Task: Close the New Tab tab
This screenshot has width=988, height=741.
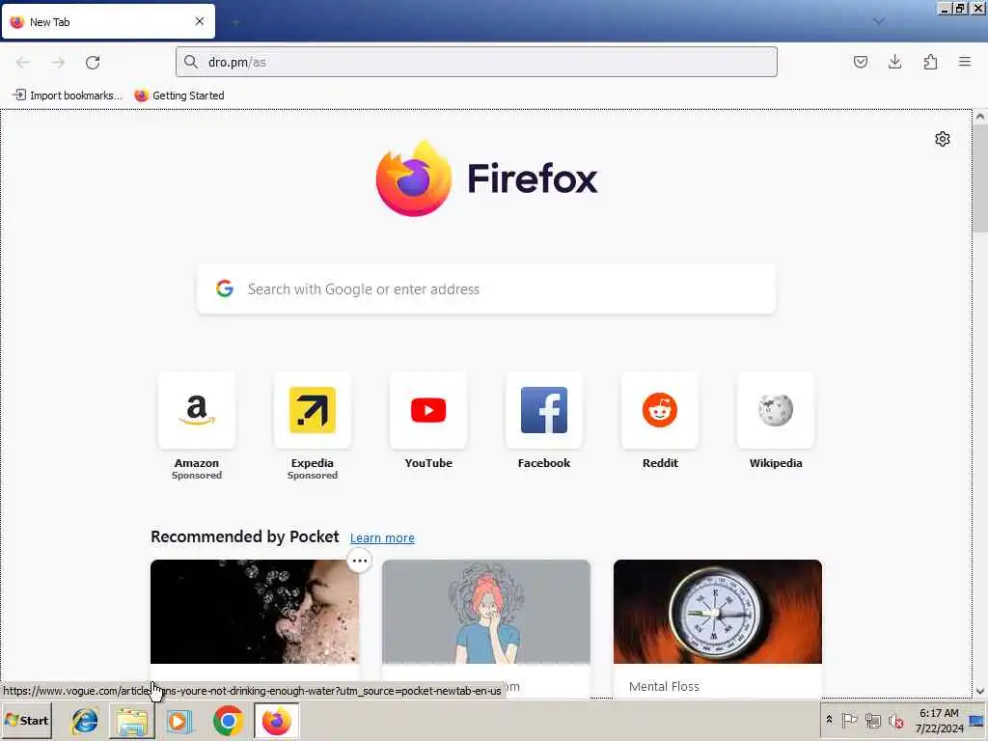Action: [199, 21]
